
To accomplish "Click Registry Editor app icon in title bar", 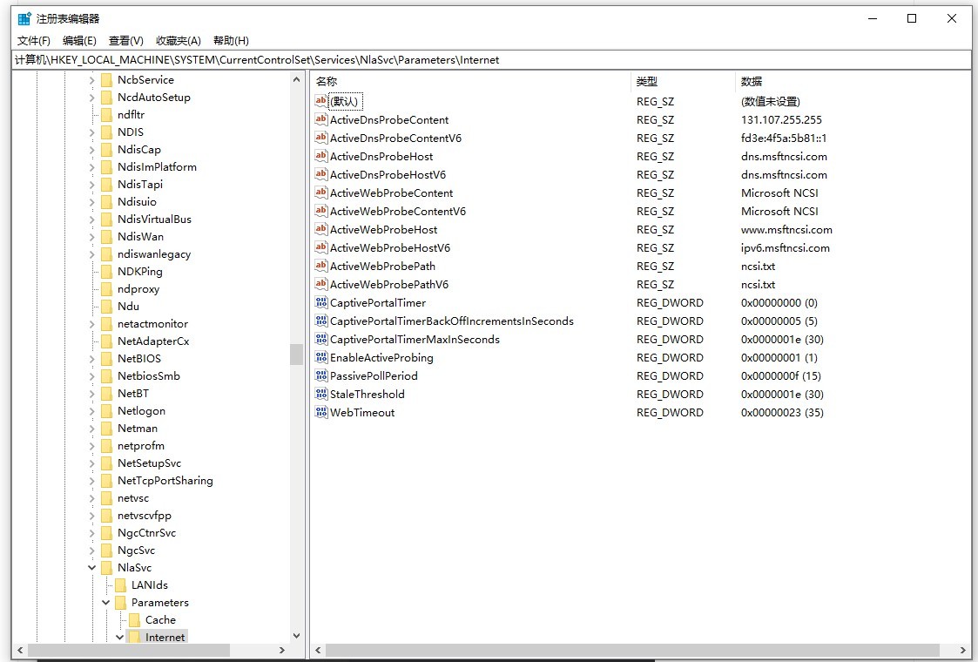I will click(24, 18).
